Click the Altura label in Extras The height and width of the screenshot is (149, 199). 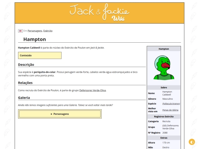(151, 142)
